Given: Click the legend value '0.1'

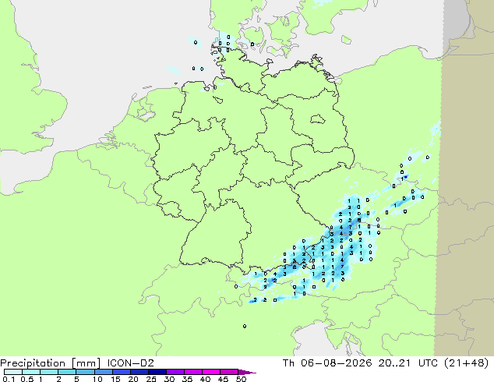Looking at the screenshot, I should point(9,379).
